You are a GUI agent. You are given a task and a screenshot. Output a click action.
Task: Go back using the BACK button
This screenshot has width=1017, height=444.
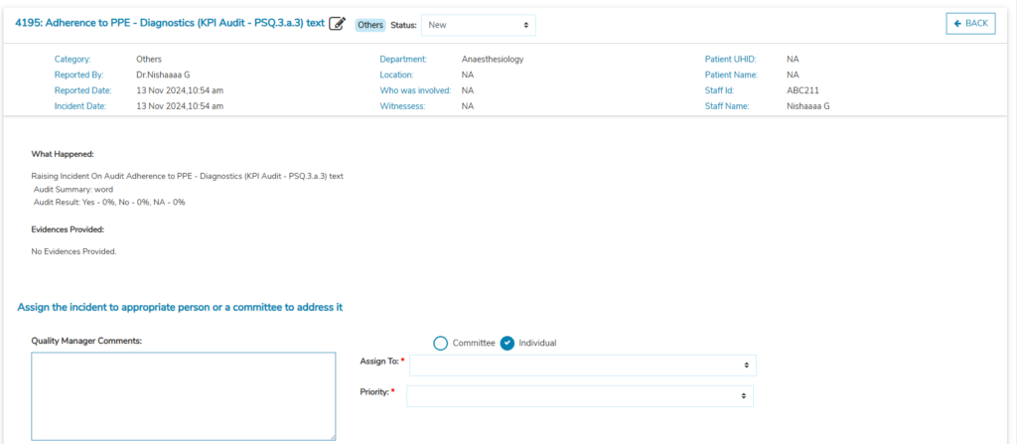click(970, 23)
